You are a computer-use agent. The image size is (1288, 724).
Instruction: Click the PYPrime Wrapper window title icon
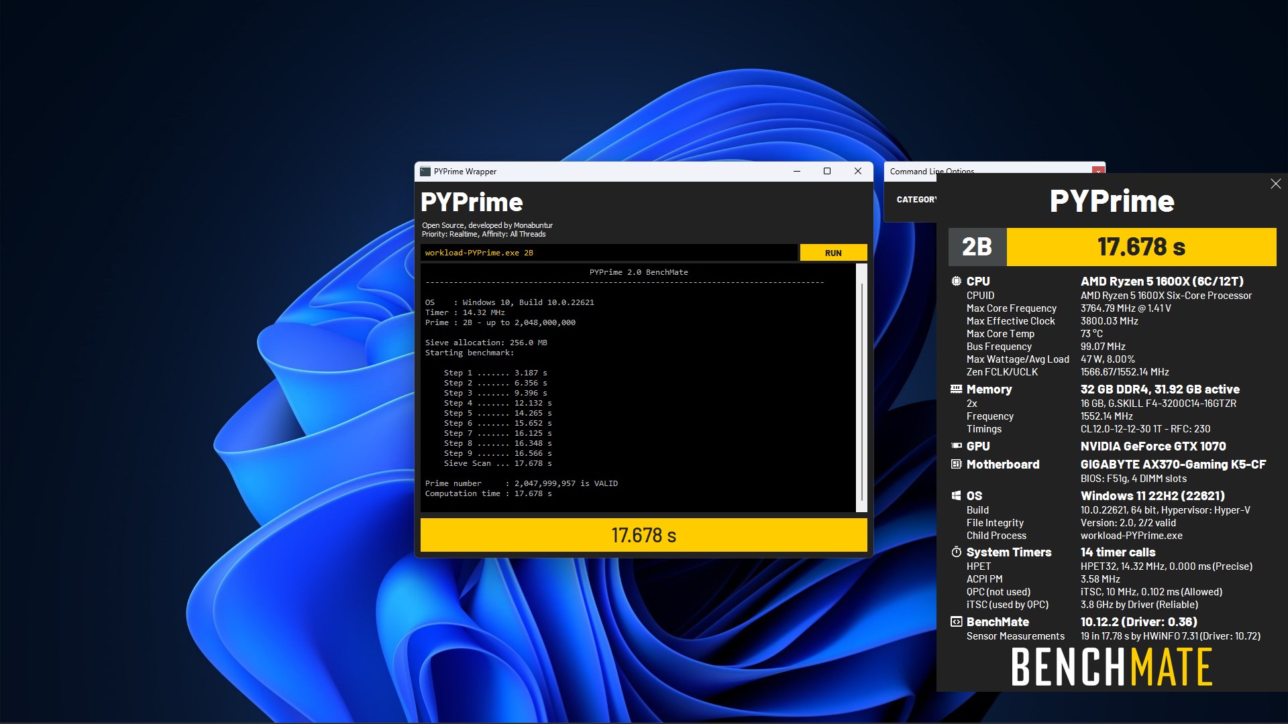point(425,172)
